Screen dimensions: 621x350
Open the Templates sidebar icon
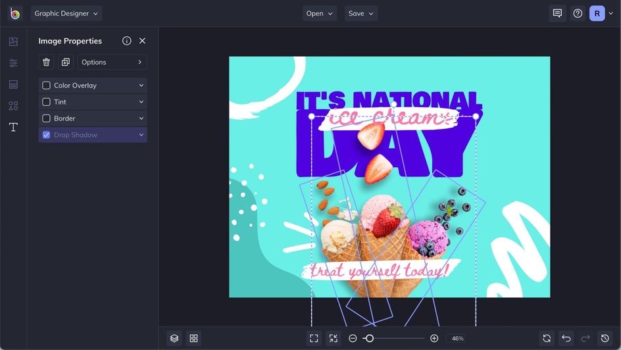(13, 84)
